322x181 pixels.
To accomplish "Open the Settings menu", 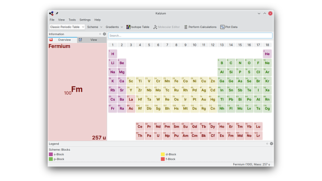I will (x=85, y=20).
